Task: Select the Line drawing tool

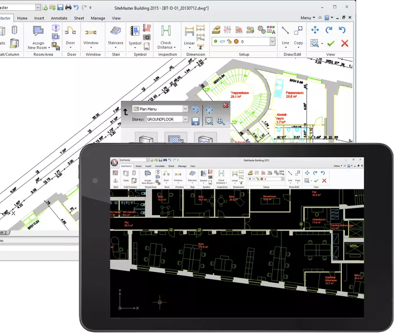Action: (x=285, y=35)
